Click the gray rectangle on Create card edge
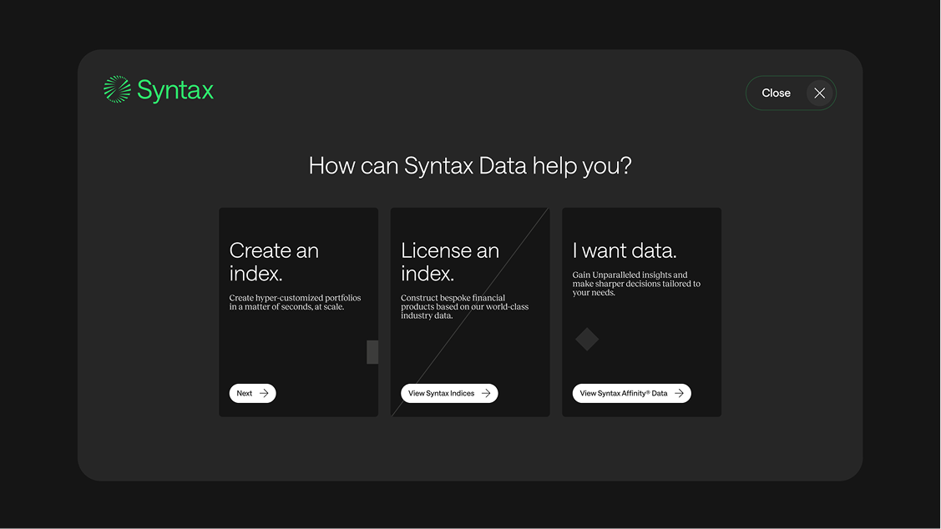The width and height of the screenshot is (941, 529). [x=372, y=352]
